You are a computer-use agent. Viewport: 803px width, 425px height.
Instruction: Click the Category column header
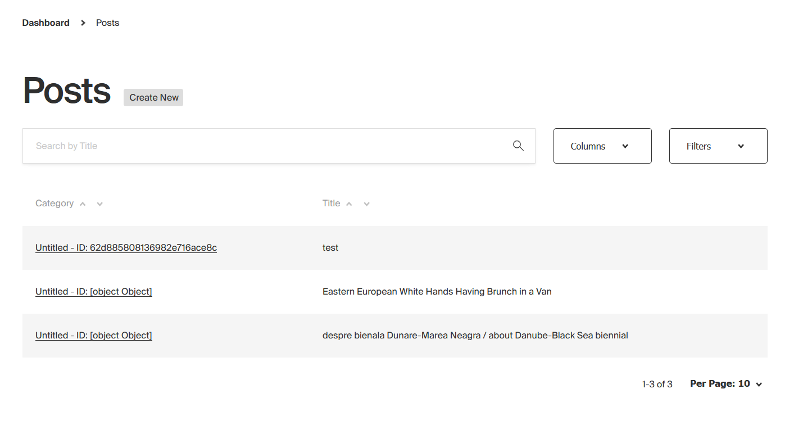pyautogui.click(x=55, y=204)
